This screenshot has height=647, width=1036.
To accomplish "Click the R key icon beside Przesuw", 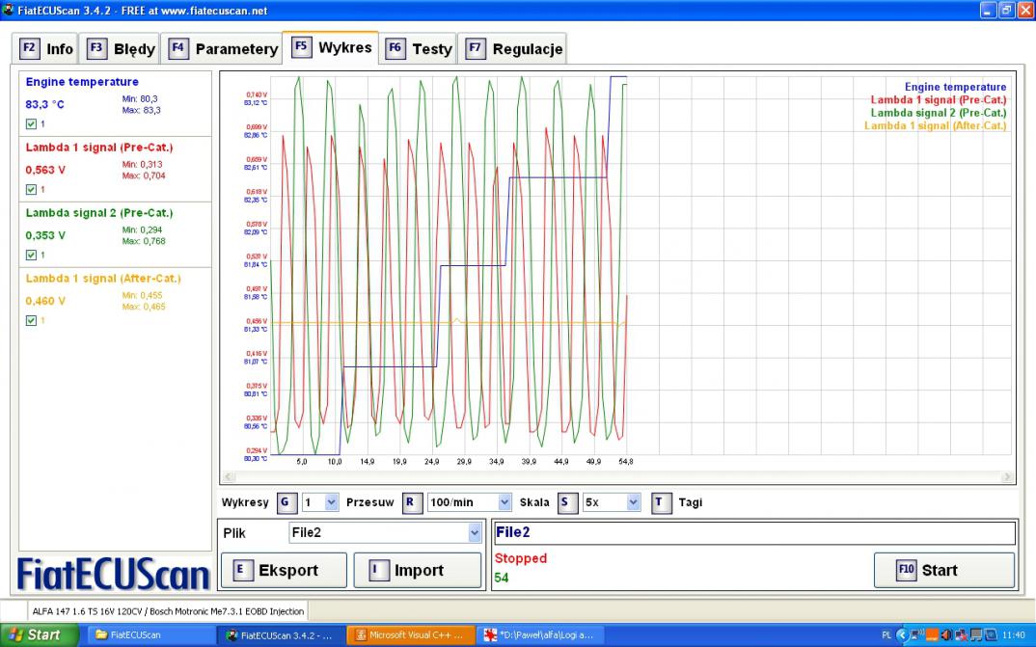I will point(409,502).
